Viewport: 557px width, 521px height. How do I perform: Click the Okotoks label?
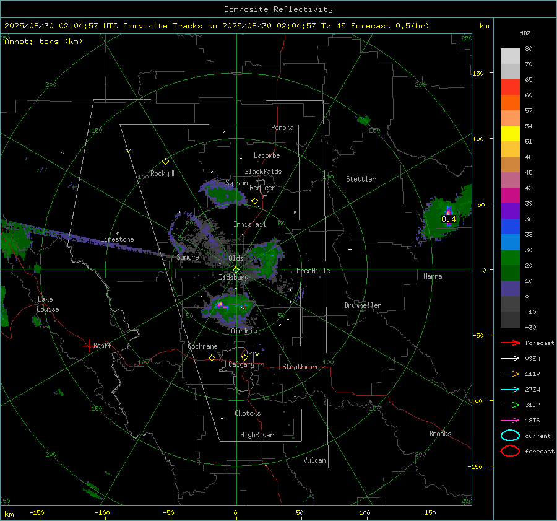click(248, 413)
